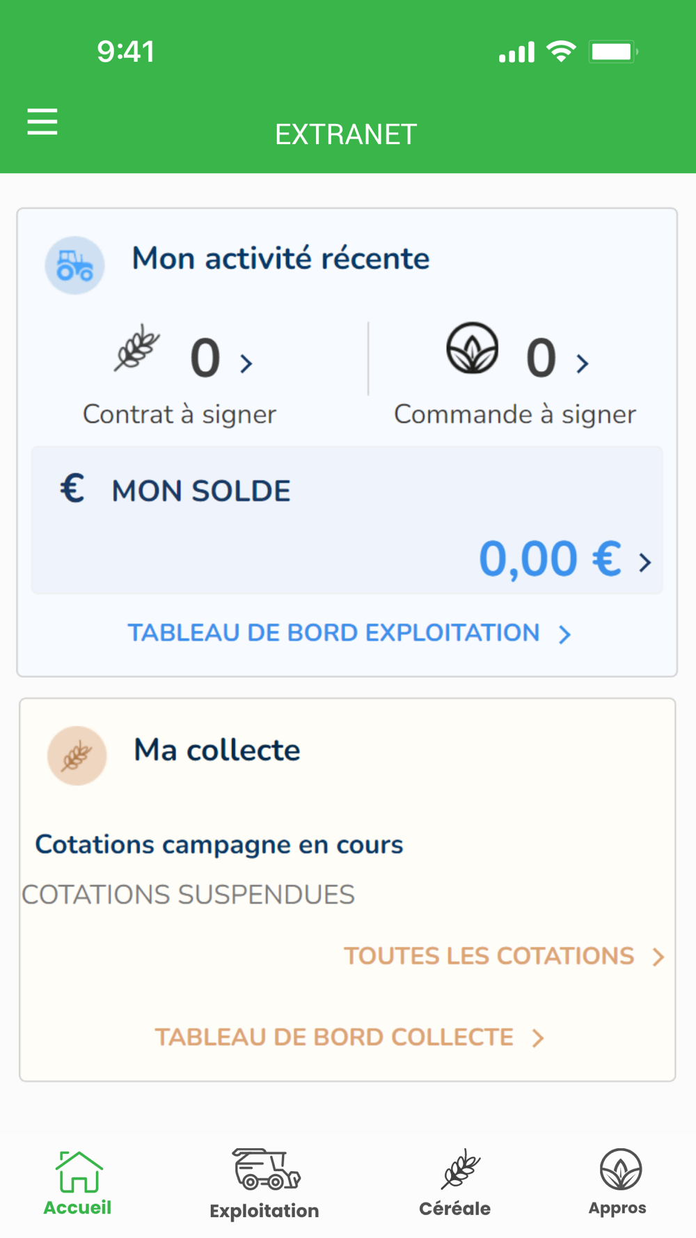Viewport: 696px width, 1238px height.
Task: Open the Céréale tab
Action: coord(456,1183)
